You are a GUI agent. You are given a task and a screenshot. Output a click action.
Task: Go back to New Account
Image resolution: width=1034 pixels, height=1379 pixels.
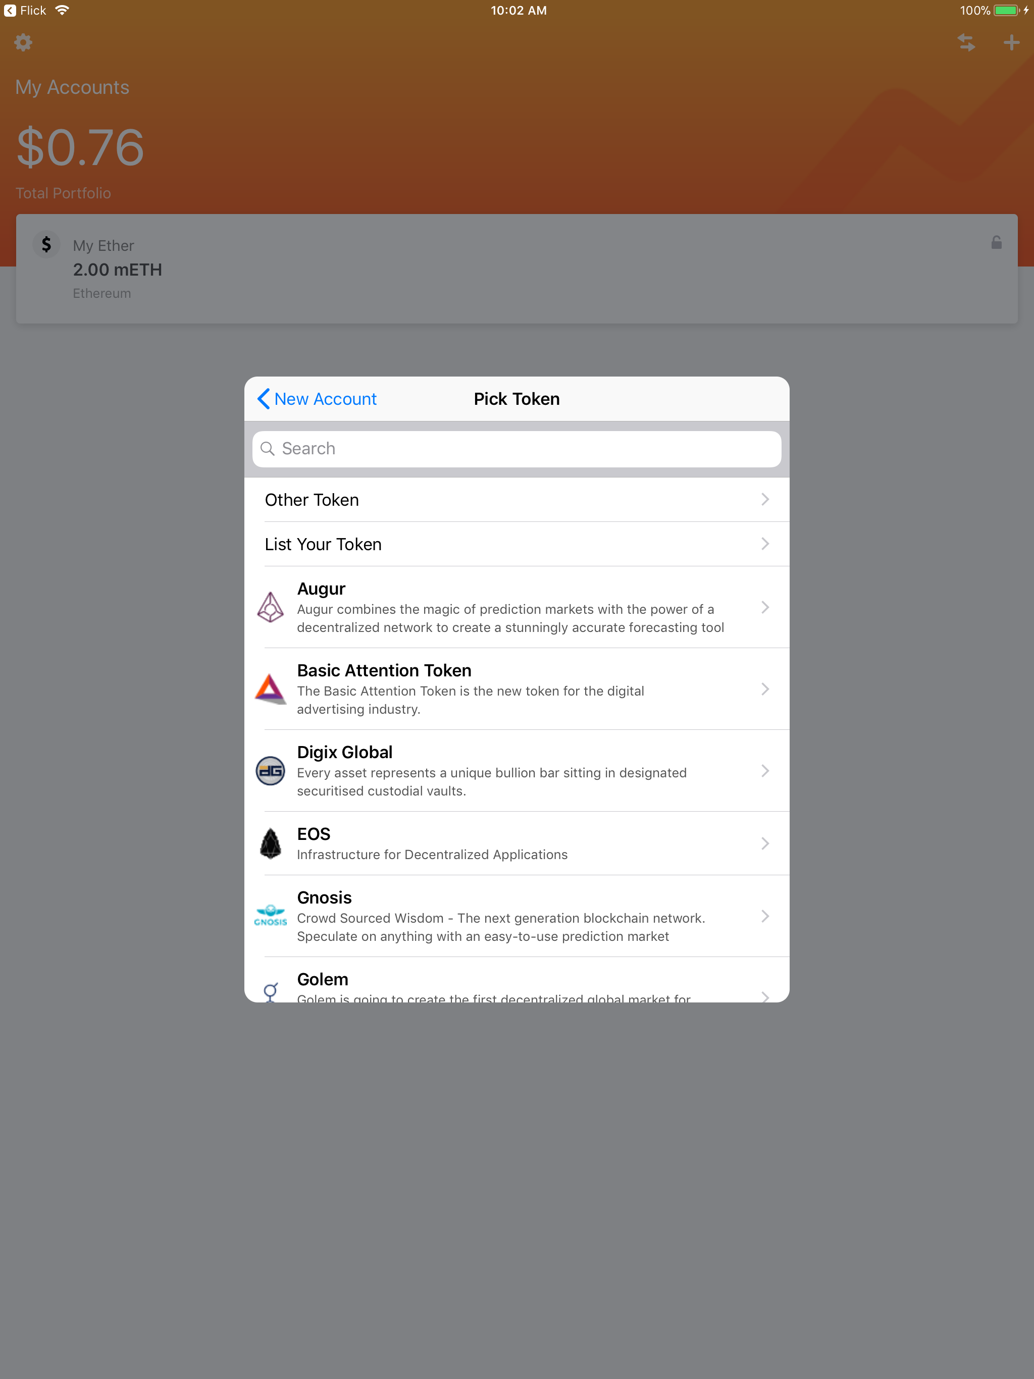coord(318,399)
